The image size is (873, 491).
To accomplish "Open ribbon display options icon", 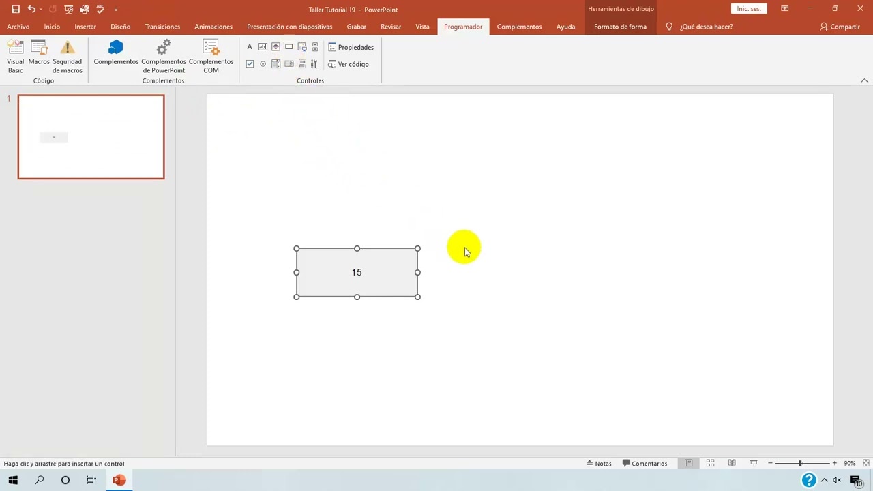I will click(785, 9).
